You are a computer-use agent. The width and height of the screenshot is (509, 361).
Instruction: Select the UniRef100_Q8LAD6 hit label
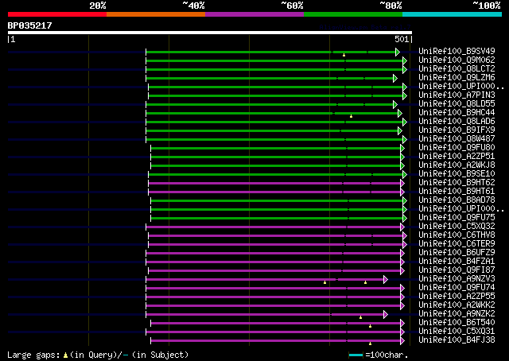(457, 122)
